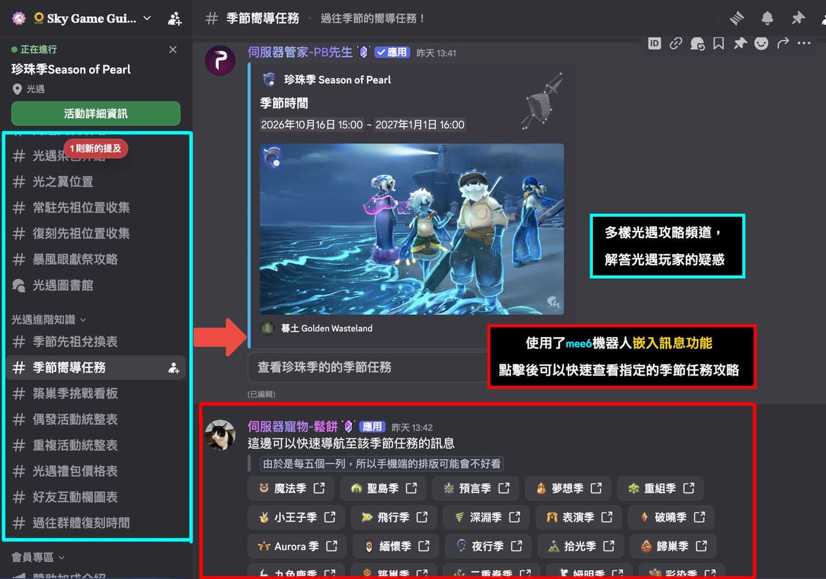Click invite people icon beside server name
Screen dimensions: 826x579
pos(174,19)
